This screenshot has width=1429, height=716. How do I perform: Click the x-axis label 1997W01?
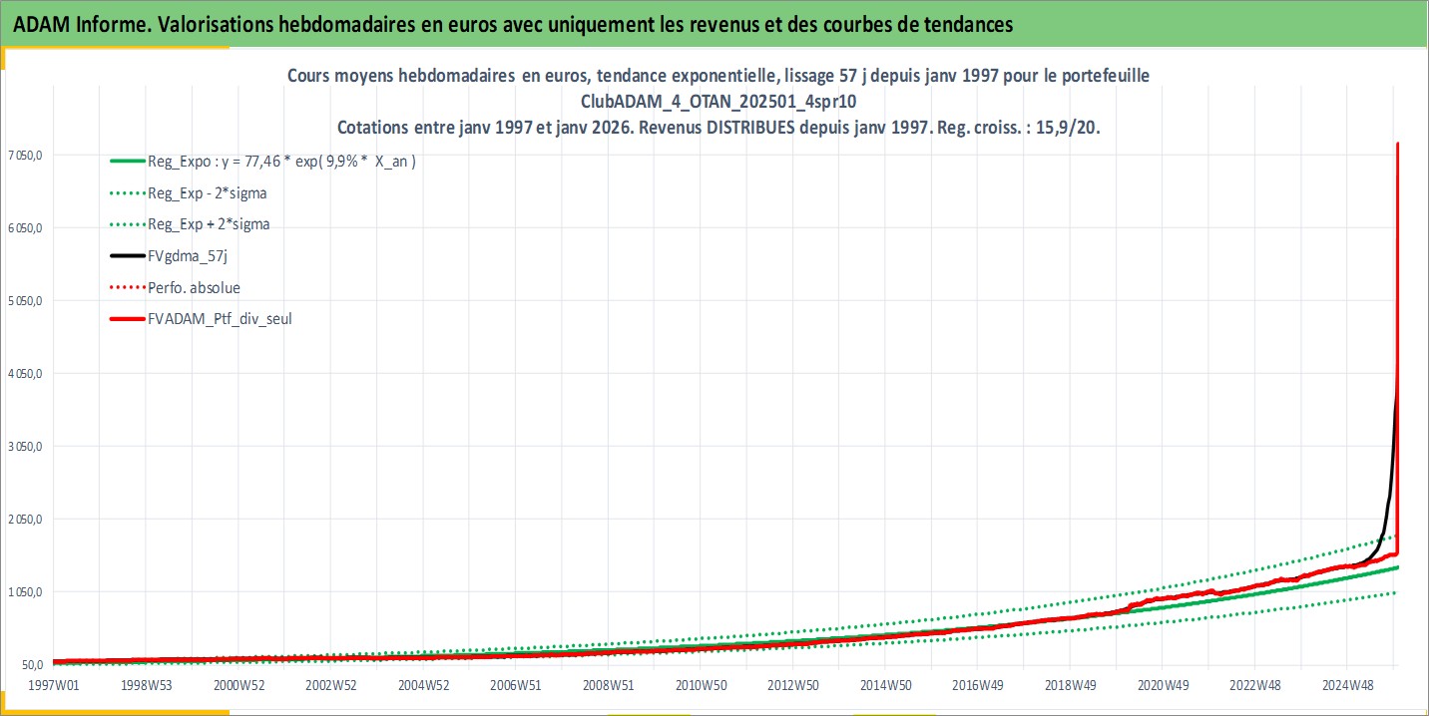(52, 685)
